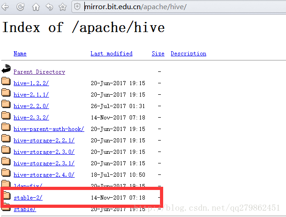Click folder icon beside hive-storage-2.3.1/

(6, 161)
